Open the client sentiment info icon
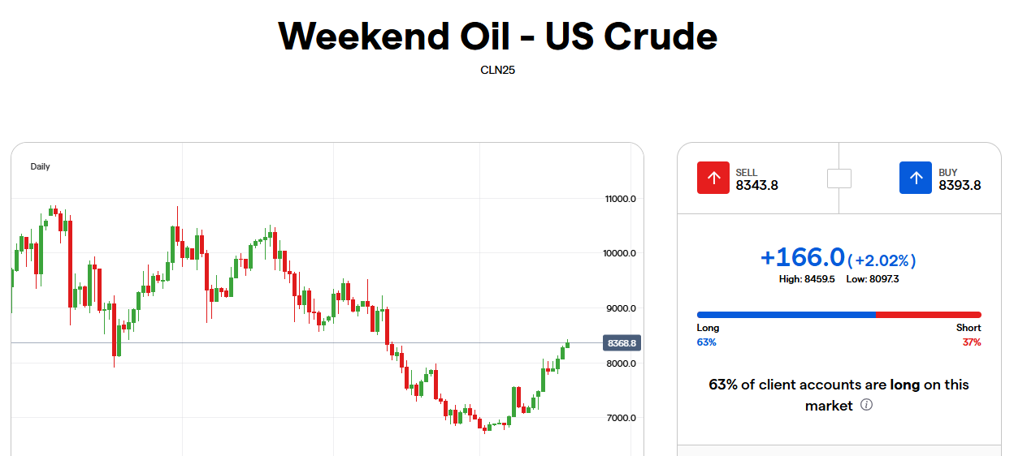Screen dimensions: 1014x456 pyautogui.click(x=866, y=405)
